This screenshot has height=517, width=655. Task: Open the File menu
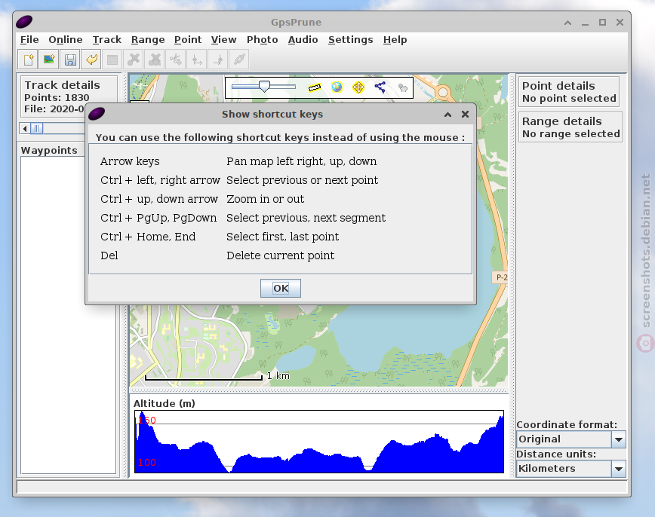point(29,40)
